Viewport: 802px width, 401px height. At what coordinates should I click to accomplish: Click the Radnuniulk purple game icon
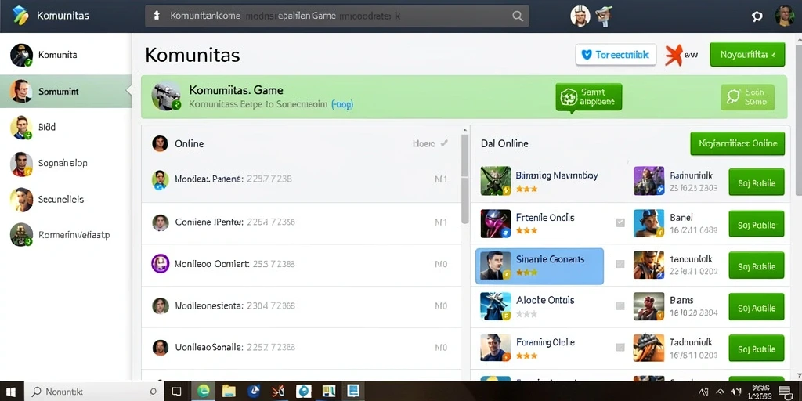click(x=648, y=181)
